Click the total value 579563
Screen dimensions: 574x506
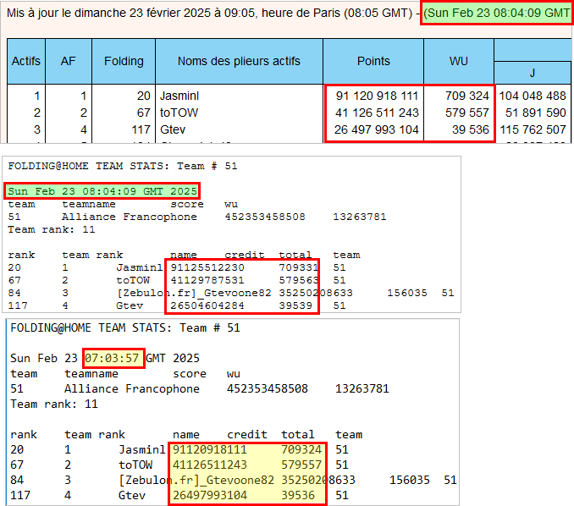click(295, 280)
